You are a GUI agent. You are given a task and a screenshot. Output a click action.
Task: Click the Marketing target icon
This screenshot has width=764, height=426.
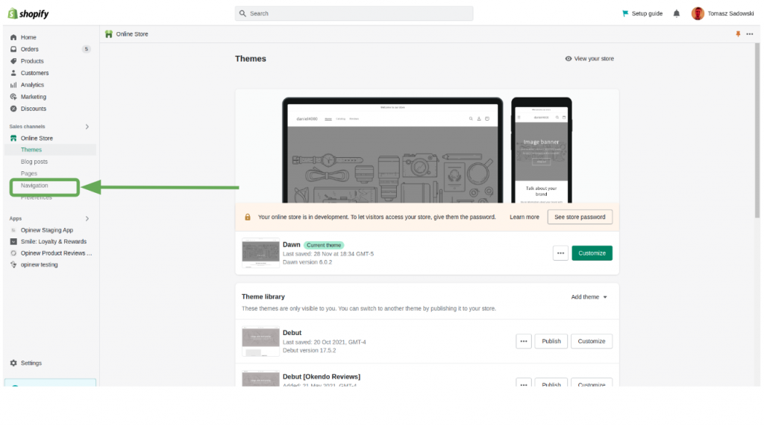[13, 97]
